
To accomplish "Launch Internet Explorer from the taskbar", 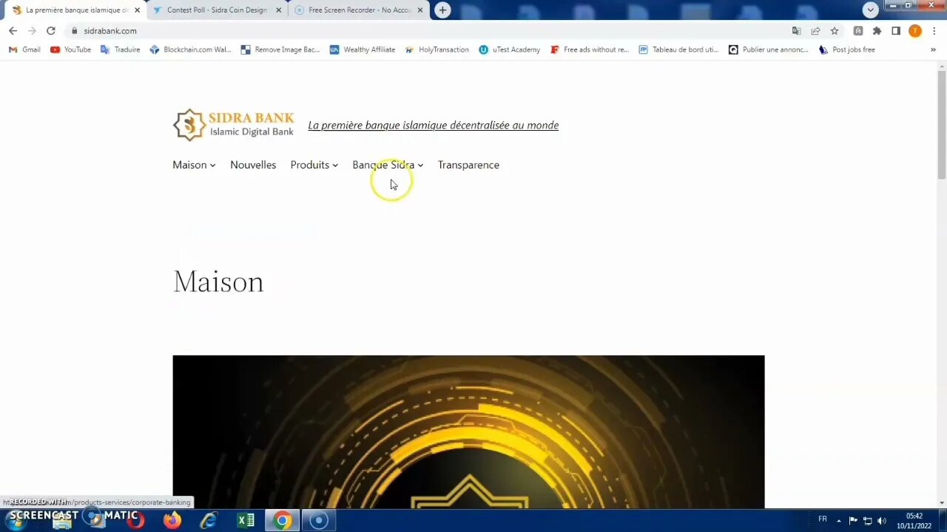I will pos(209,521).
